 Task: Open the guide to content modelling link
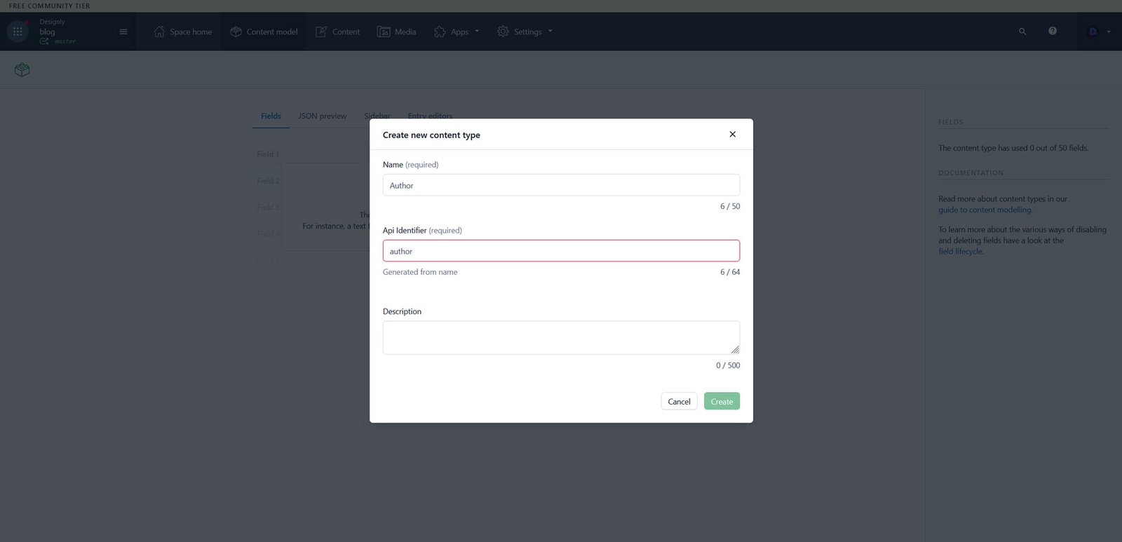point(985,210)
